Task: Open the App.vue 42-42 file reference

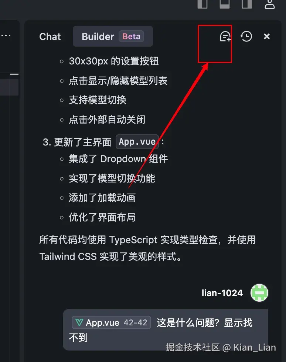Action: point(111,322)
